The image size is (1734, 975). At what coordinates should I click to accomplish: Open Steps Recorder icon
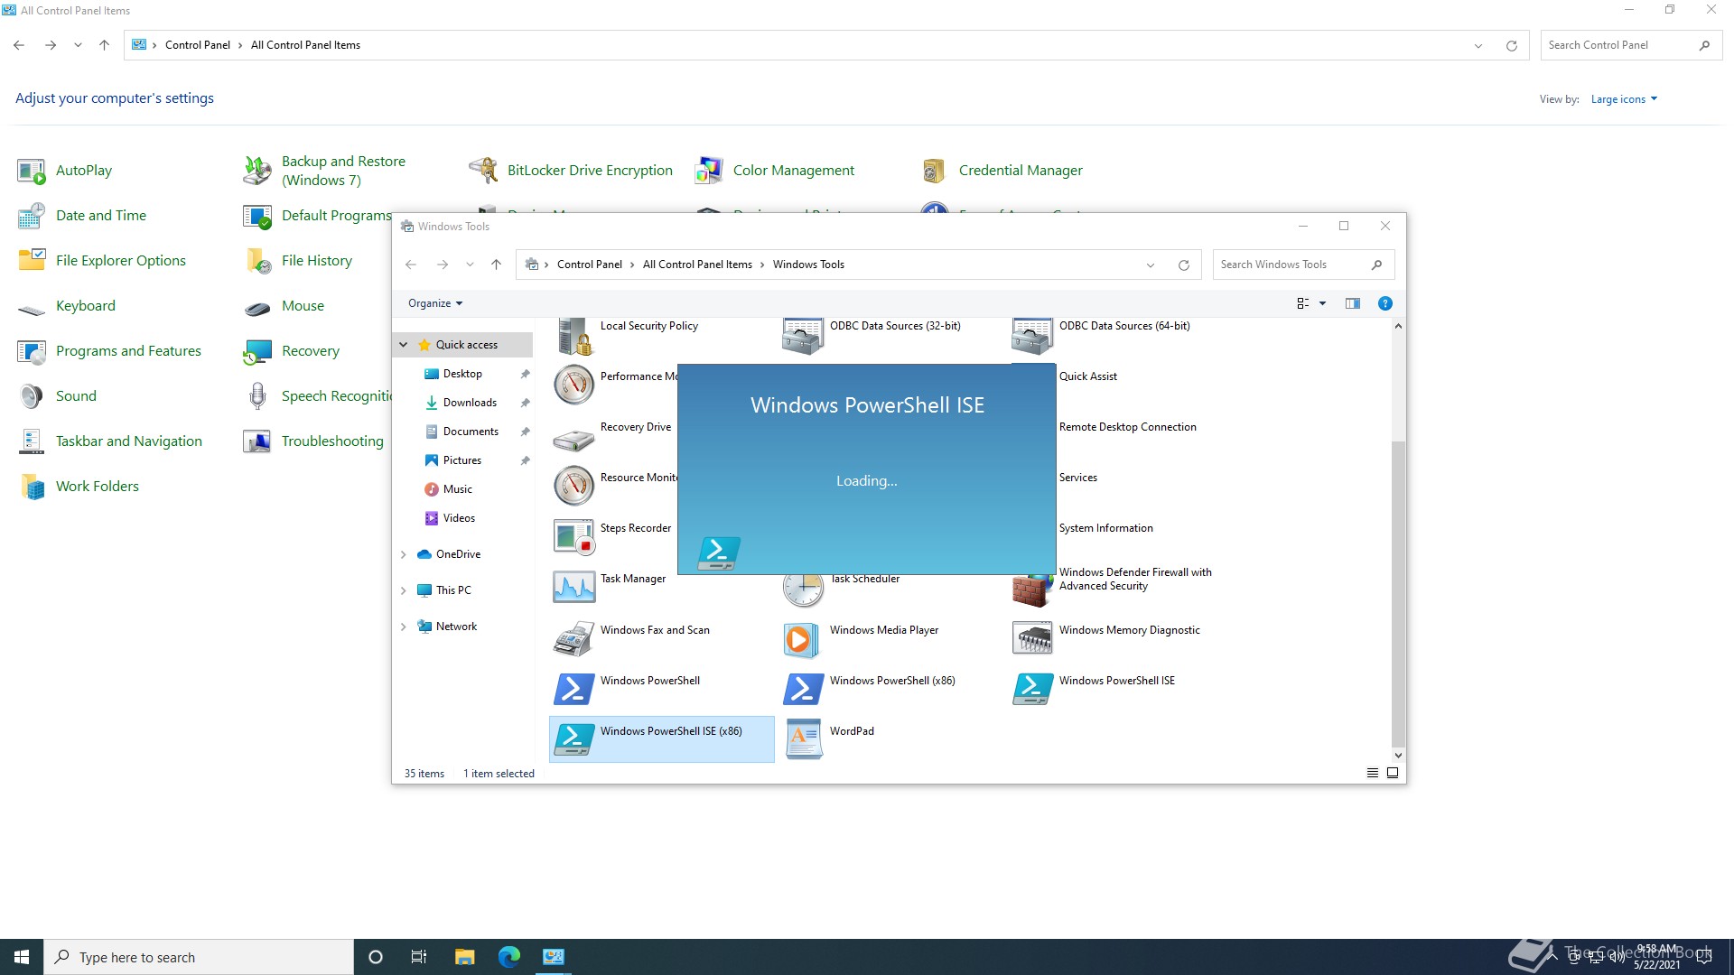tap(574, 537)
